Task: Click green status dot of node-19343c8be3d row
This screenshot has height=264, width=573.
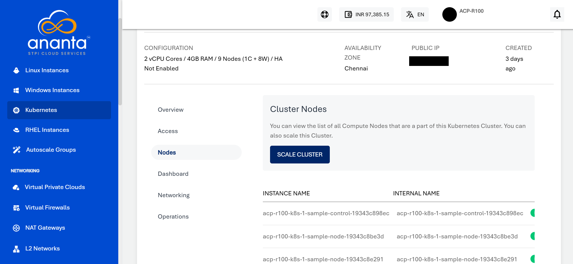Action: tap(533, 236)
